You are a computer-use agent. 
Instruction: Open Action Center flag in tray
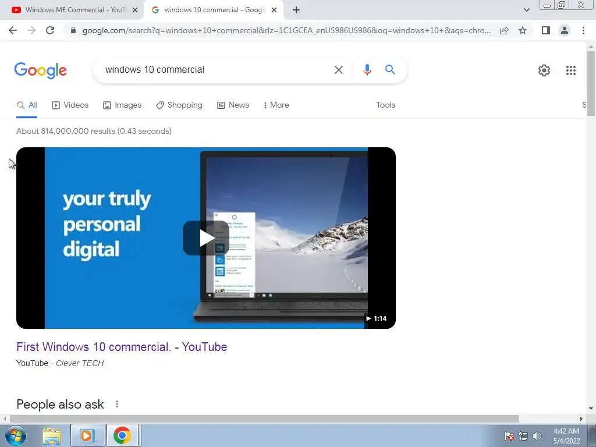pos(509,436)
